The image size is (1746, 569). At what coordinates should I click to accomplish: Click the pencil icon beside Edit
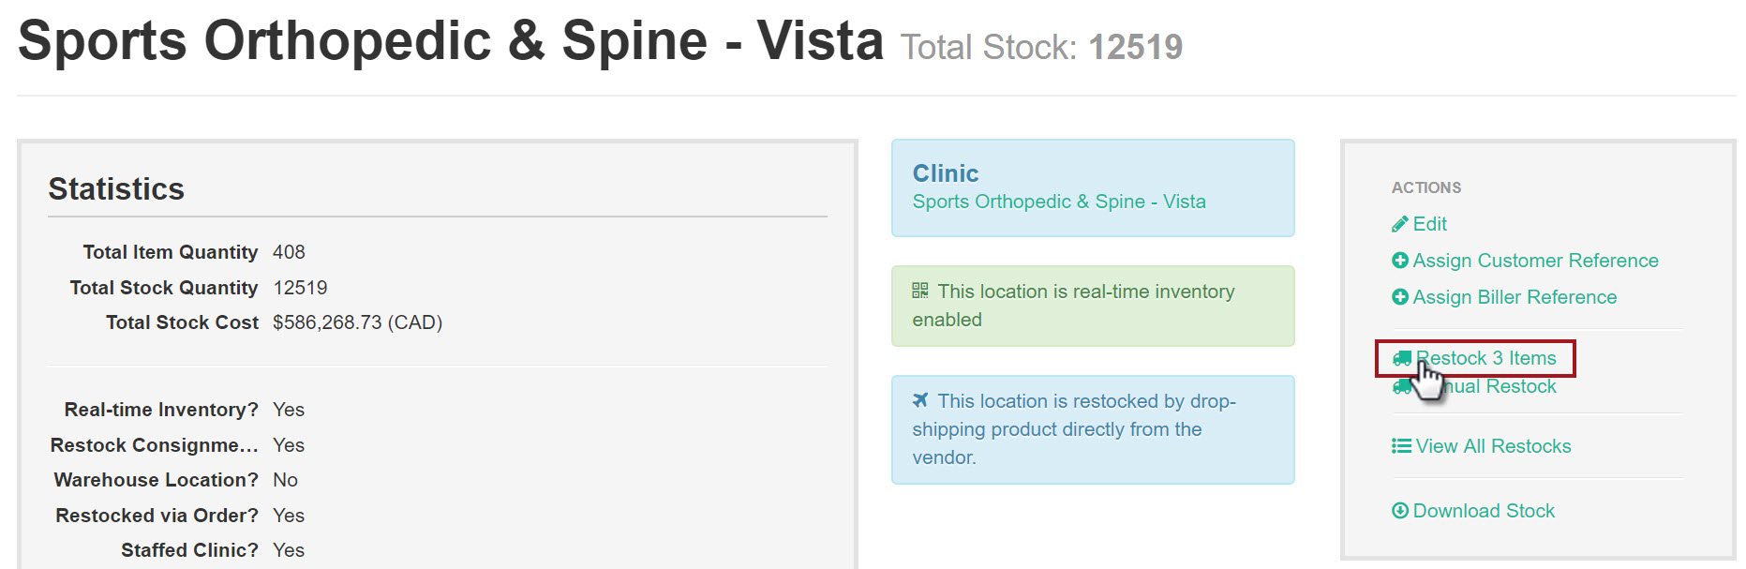coord(1400,224)
